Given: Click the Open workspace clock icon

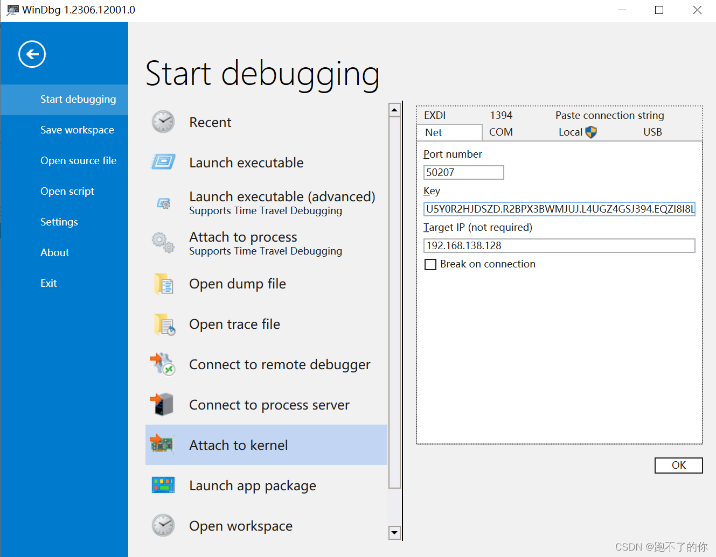Looking at the screenshot, I should coord(163,525).
